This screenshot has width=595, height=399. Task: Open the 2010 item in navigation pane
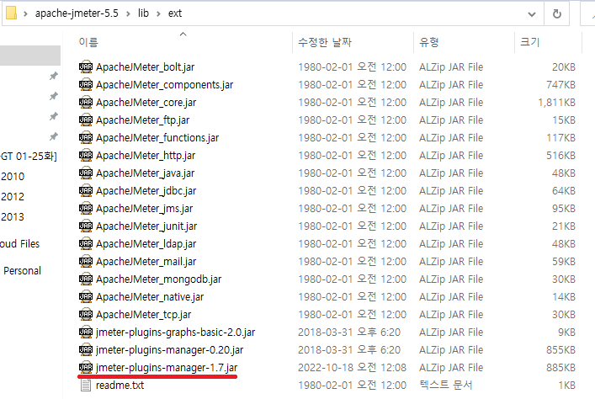13,177
